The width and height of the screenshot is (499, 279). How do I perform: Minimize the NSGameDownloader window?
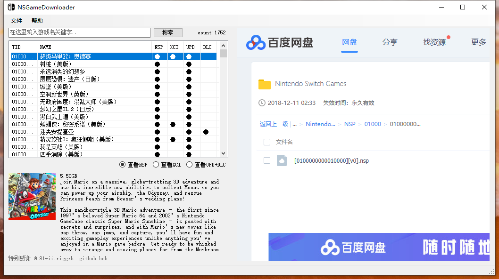coord(441,7)
